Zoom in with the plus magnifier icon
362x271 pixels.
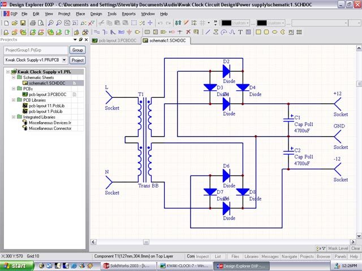point(50,23)
